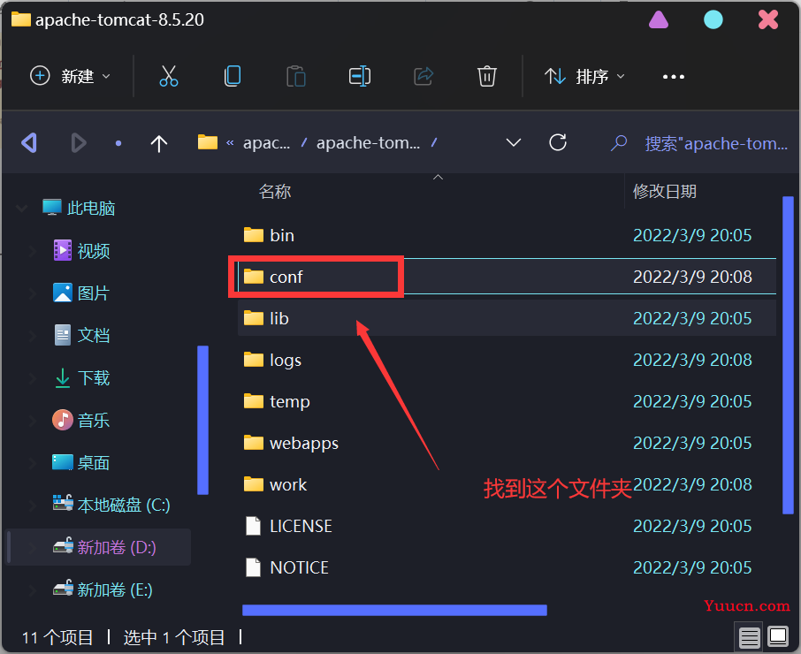Click the address bar folder icon

coord(208,142)
